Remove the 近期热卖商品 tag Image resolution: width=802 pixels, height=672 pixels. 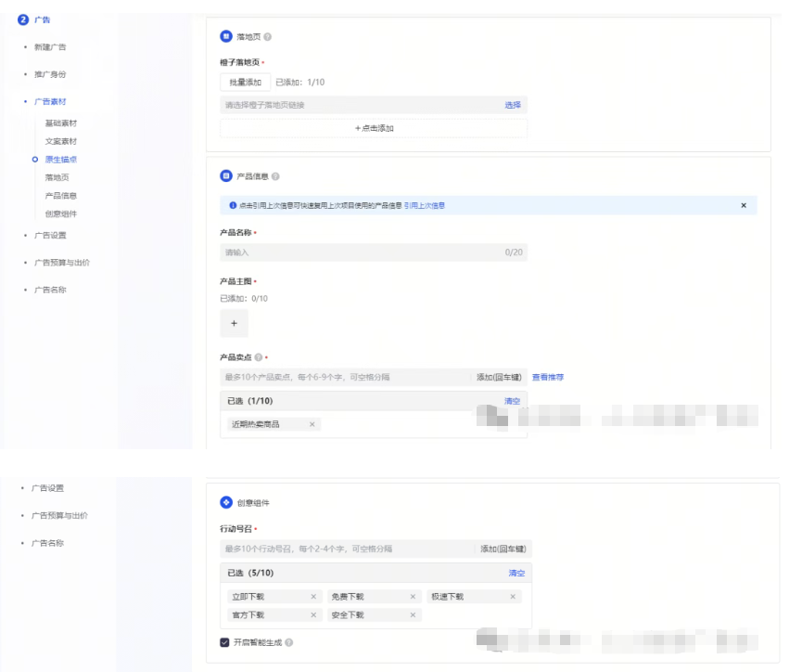312,424
